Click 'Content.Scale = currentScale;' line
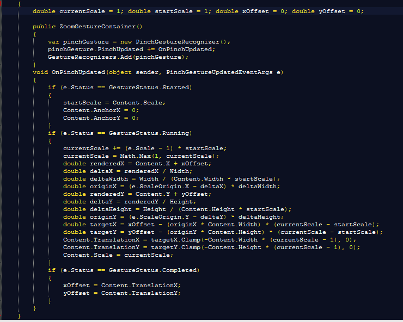 pos(118,255)
